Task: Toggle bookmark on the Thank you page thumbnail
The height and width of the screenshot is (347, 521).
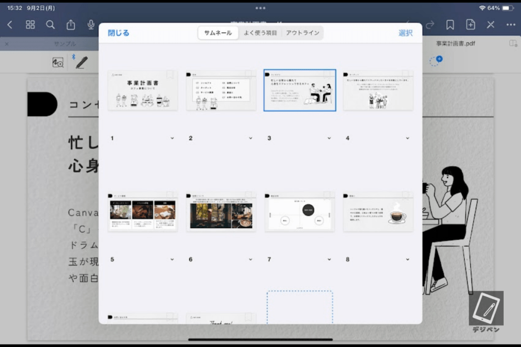Action: [248, 317]
